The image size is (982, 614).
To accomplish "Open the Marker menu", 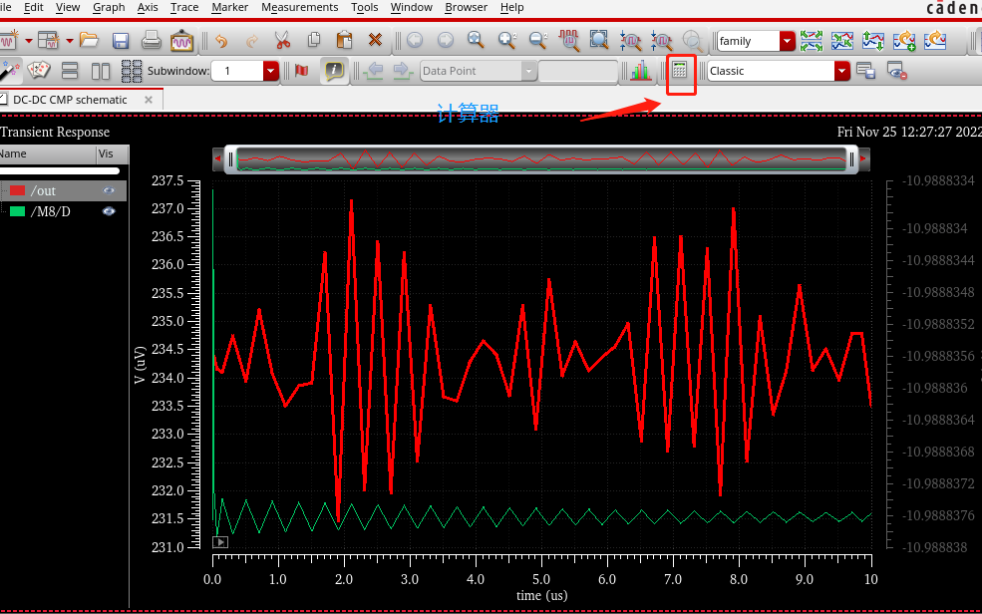I will click(230, 7).
